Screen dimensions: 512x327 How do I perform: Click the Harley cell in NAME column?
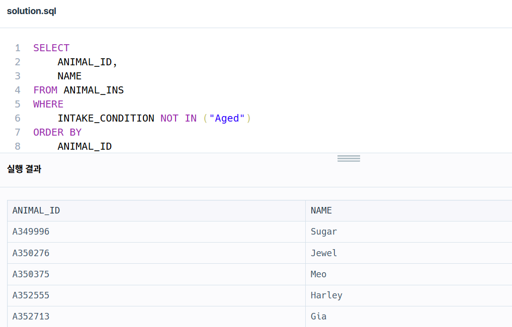click(x=326, y=295)
